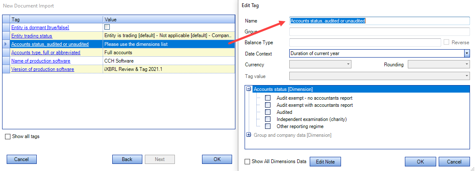Image resolution: width=475 pixels, height=171 pixels.
Task: Open the Version of production software link
Action: [43, 69]
